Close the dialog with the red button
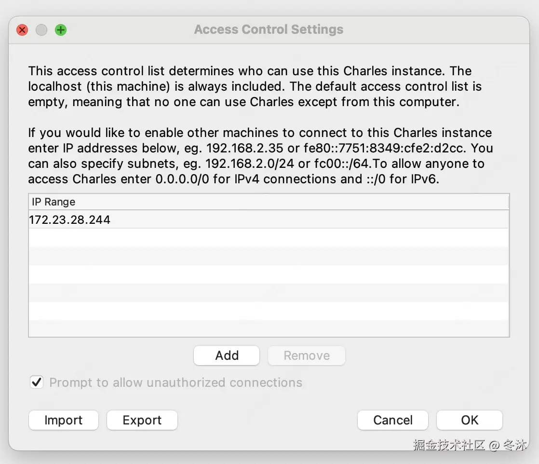 [x=22, y=30]
